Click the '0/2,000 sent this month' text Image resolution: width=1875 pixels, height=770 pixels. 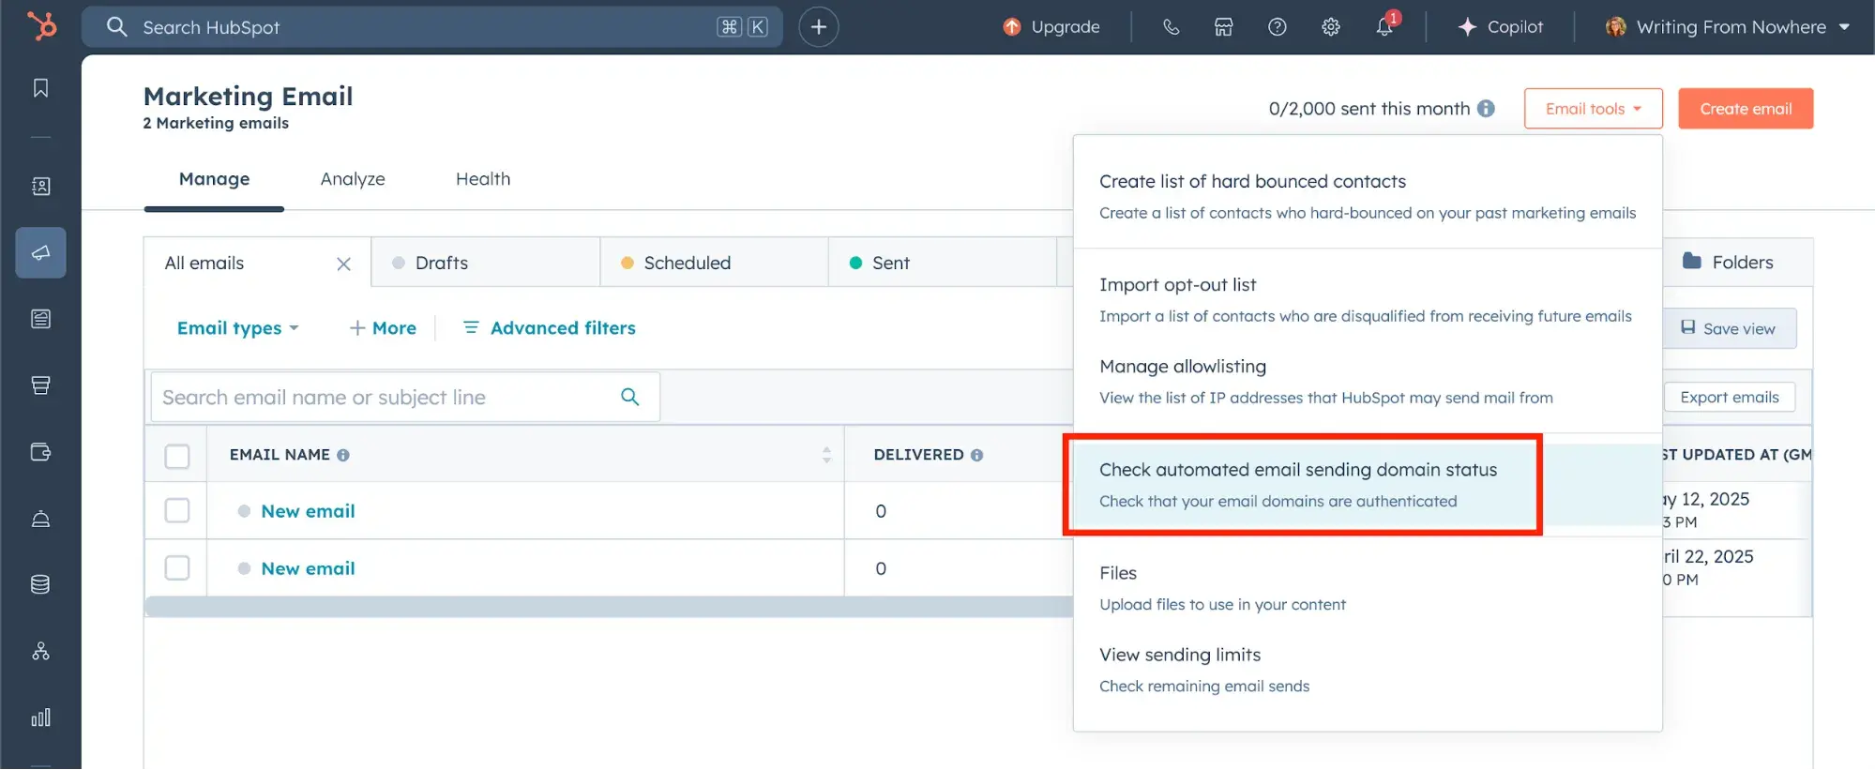click(x=1369, y=109)
